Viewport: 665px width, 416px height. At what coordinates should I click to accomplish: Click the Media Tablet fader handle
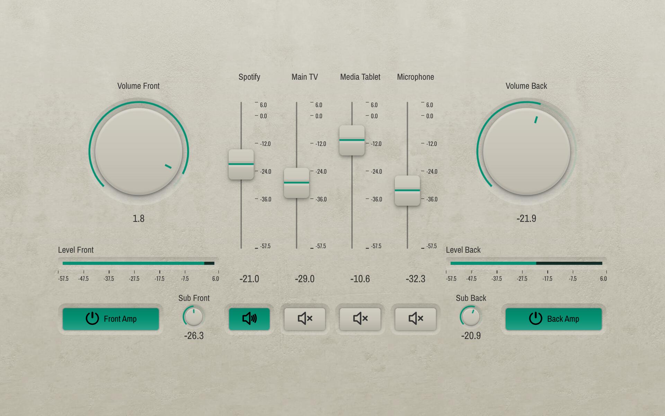352,140
